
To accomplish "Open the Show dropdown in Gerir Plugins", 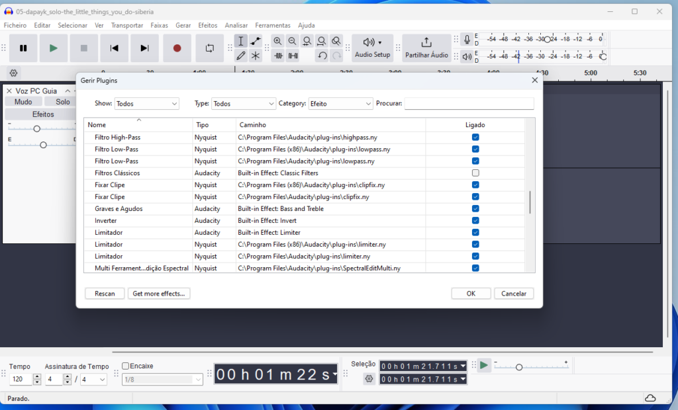I will (x=146, y=103).
